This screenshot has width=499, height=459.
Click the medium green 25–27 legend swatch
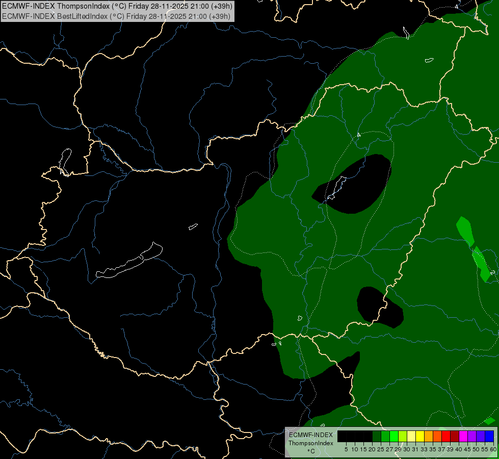[385, 436]
